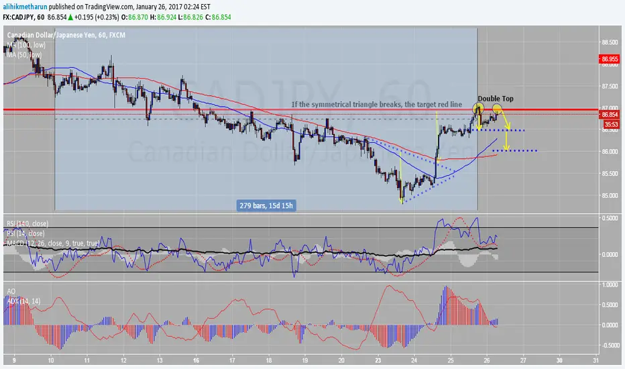Image resolution: width=625 pixels, height=369 pixels.
Task: Click the Double Top annotation label
Action: click(496, 99)
